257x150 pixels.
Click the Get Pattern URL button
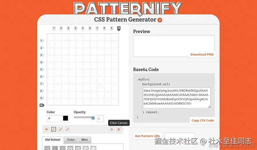pos(147,136)
